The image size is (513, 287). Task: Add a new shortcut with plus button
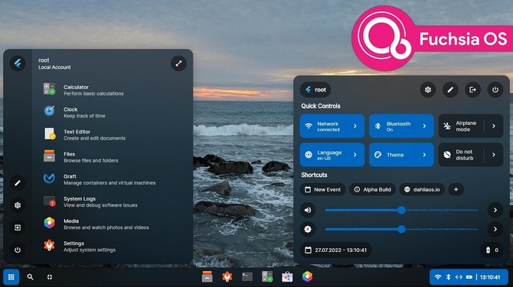coord(456,189)
